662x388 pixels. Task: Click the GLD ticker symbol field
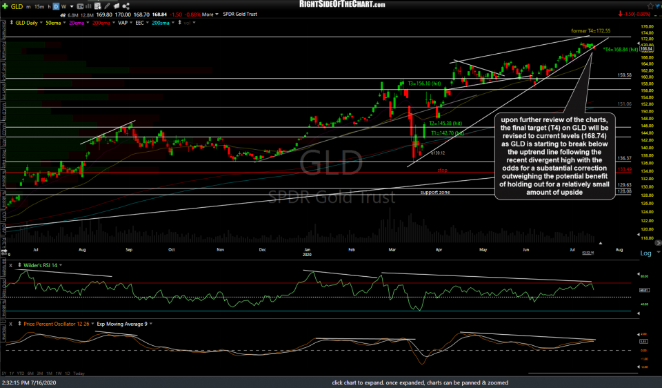point(17,6)
